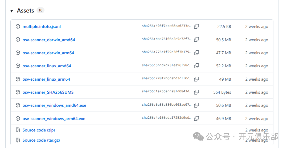Screen dimensions: 287x148
Task: Click zip file icon beside Source code (zip)
Action: pyautogui.click(x=18, y=130)
